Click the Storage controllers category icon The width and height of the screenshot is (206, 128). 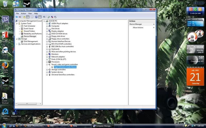(x=49, y=70)
